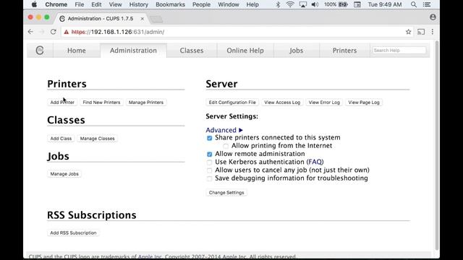Click the not-secure warning triangle icon
463x260 pixels.
(67, 32)
